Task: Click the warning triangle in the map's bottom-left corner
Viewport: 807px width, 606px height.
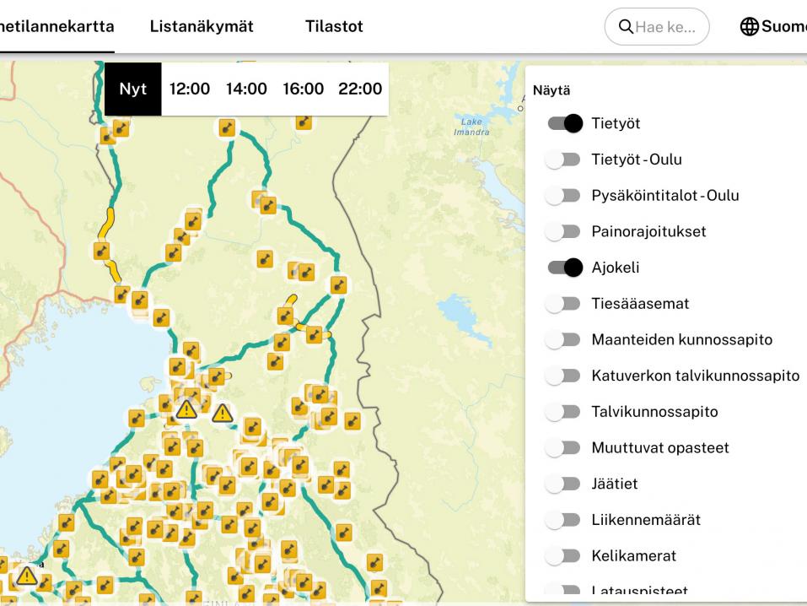Action: click(27, 576)
